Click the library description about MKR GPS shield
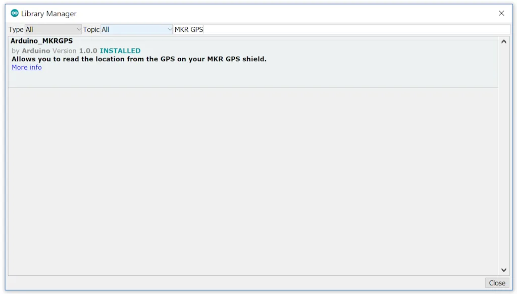 139,59
